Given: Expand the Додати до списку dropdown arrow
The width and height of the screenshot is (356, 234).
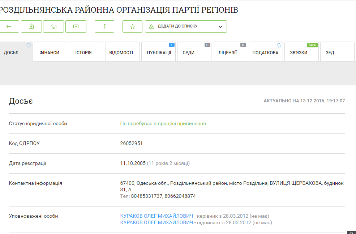Looking at the screenshot, I should [220, 26].
